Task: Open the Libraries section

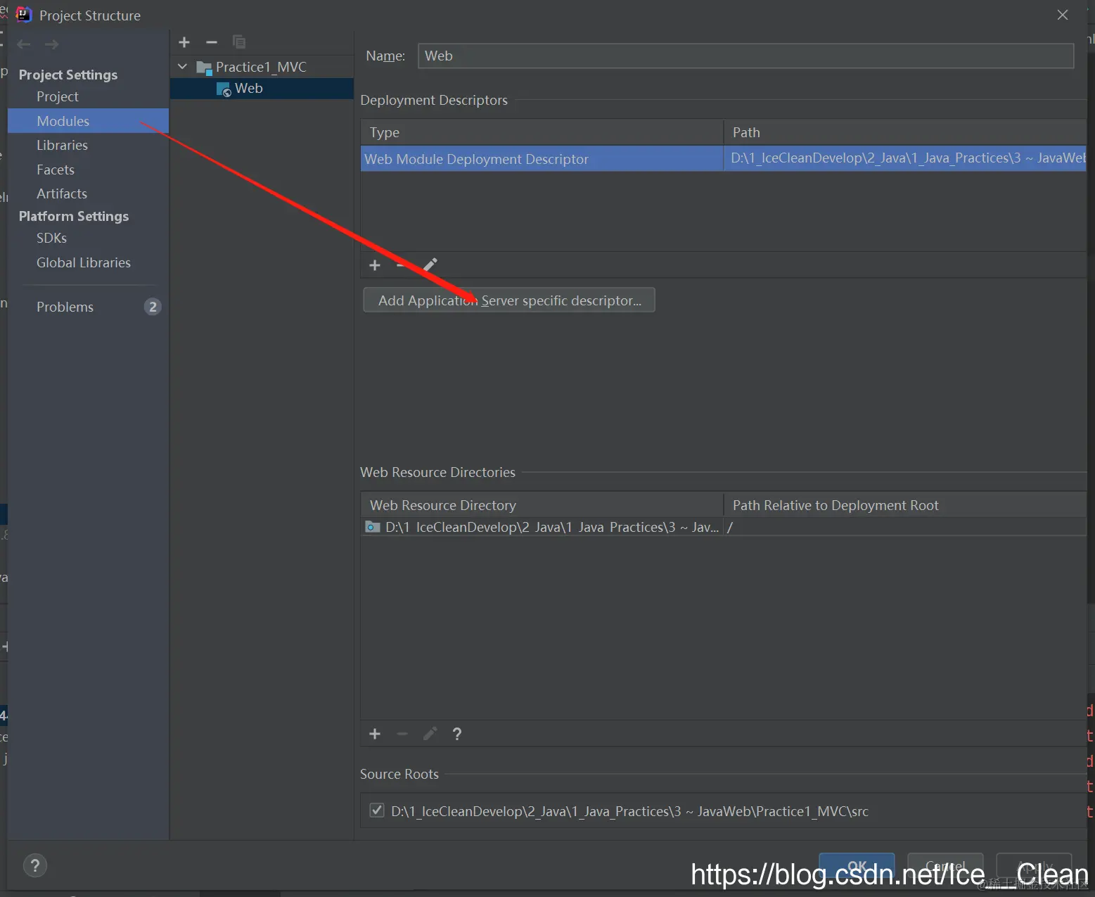Action: point(62,145)
